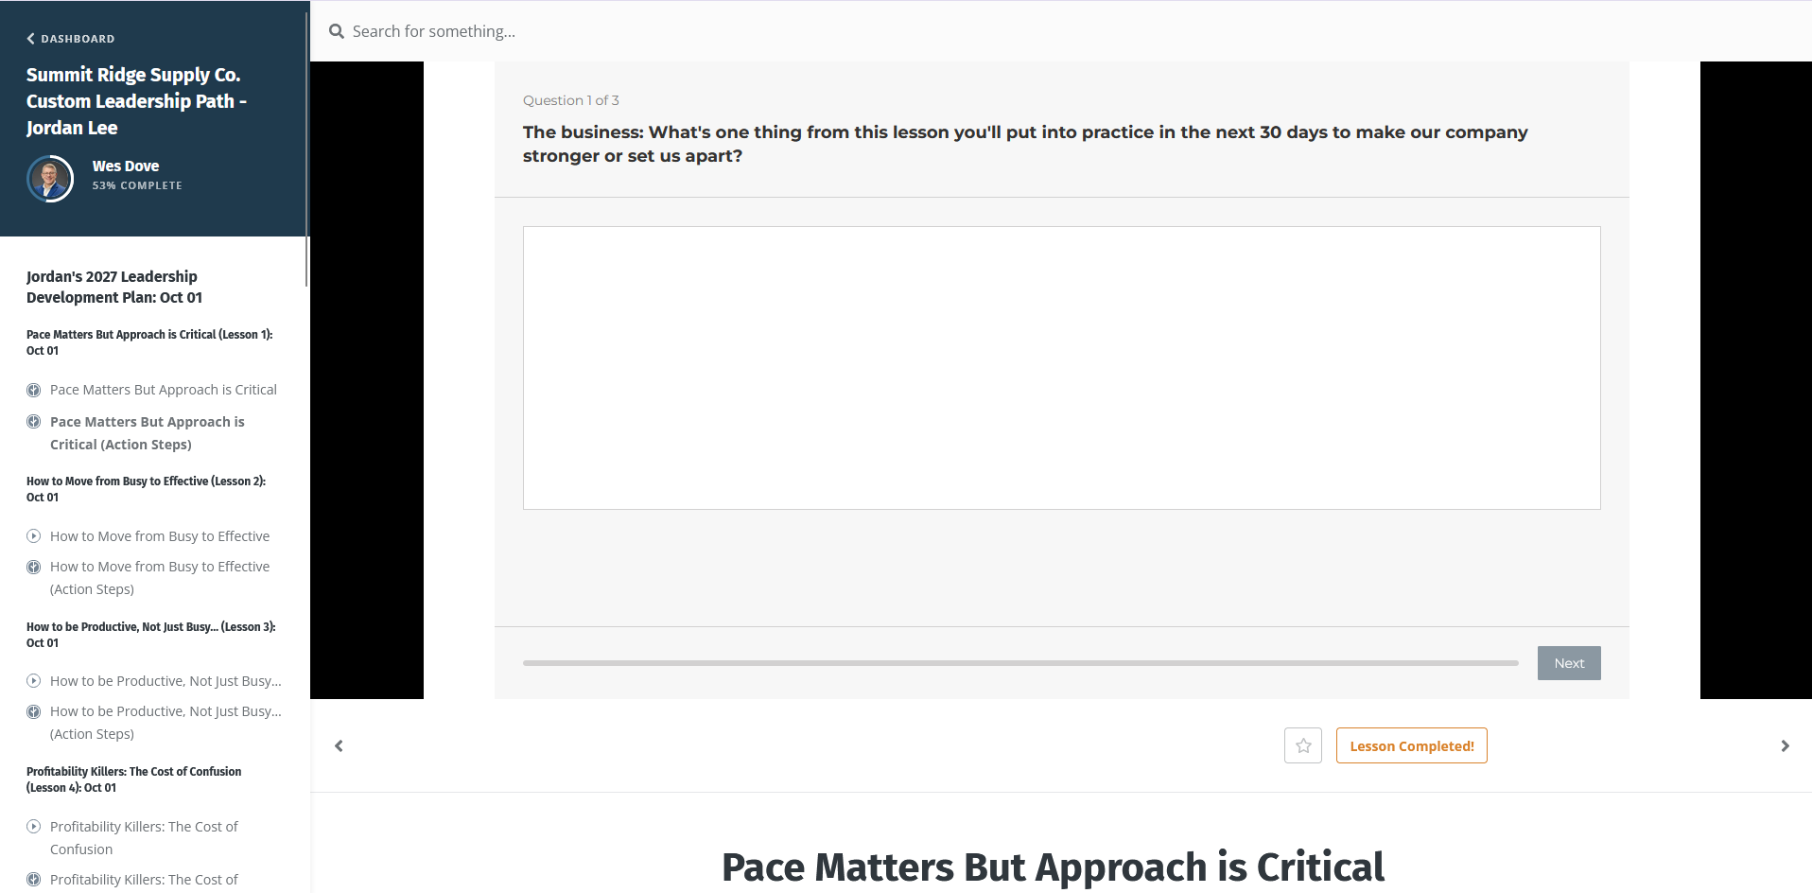Click the Wes Dove instructor name

[x=126, y=166]
